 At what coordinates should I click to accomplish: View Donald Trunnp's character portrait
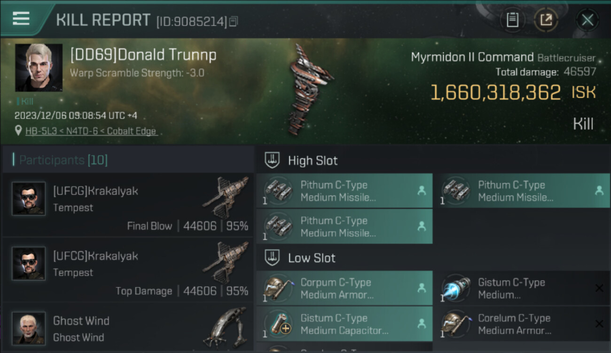pos(39,68)
